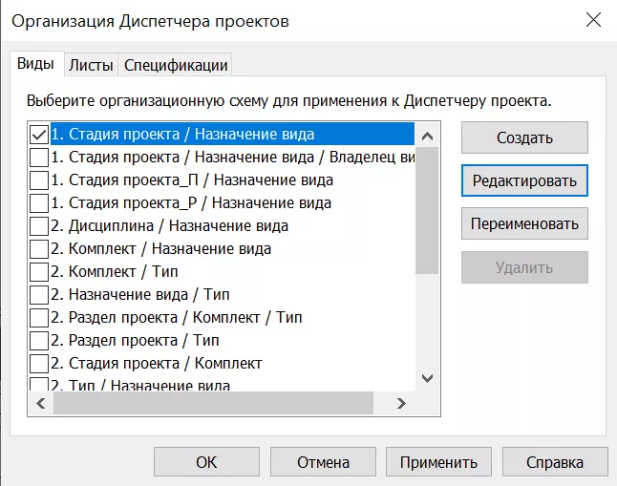Click the Переименовать button

524,223
